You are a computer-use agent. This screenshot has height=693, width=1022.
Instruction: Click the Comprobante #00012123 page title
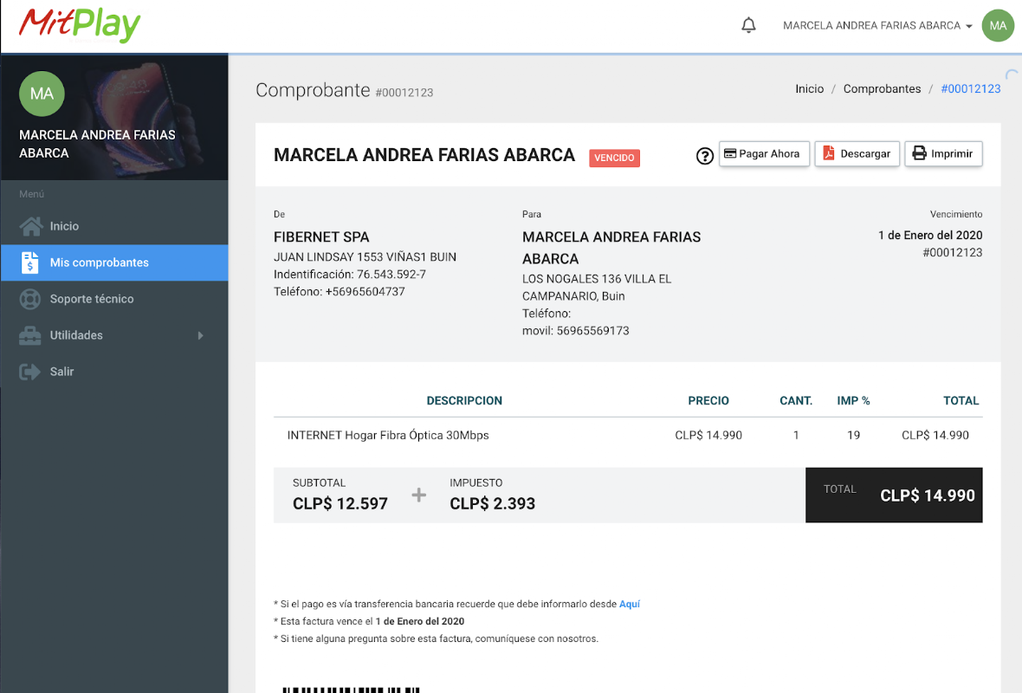(x=344, y=90)
